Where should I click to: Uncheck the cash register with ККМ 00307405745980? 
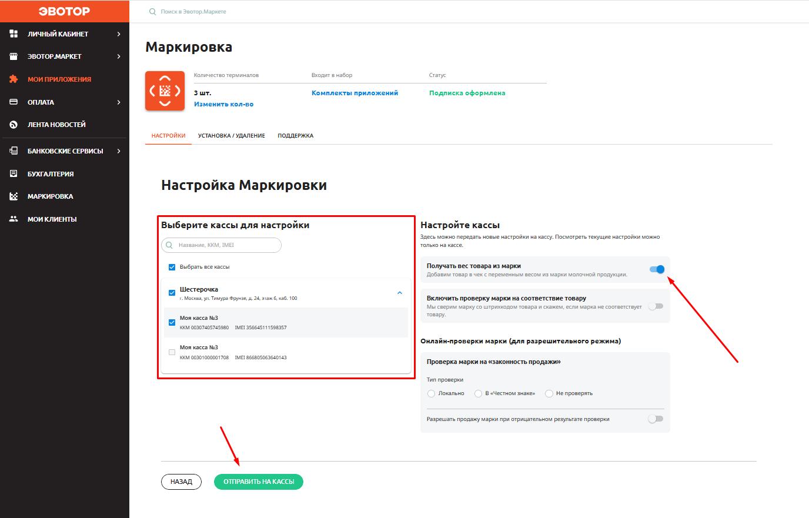pos(172,322)
